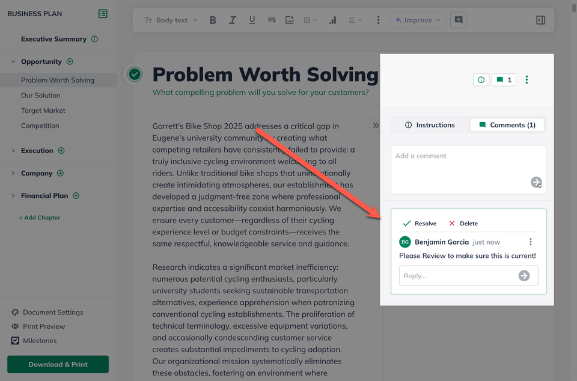The width and height of the screenshot is (577, 381).
Task: Open the Body text style dropdown
Action: pyautogui.click(x=171, y=20)
